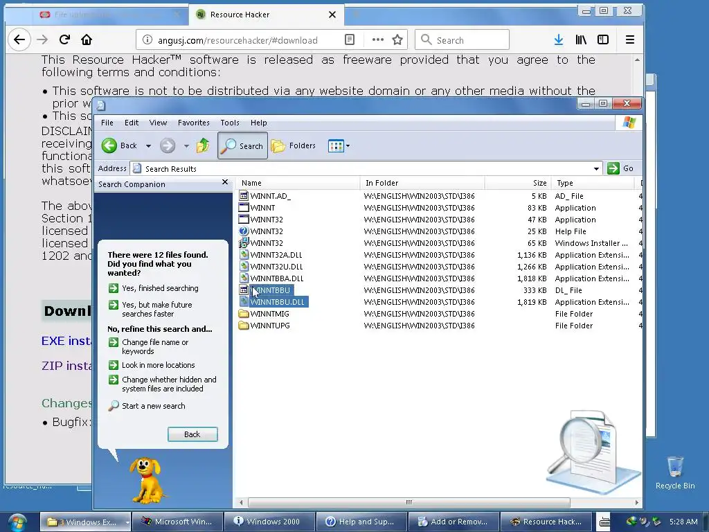Go up one folder level
The height and width of the screenshot is (532, 709).
203,145
